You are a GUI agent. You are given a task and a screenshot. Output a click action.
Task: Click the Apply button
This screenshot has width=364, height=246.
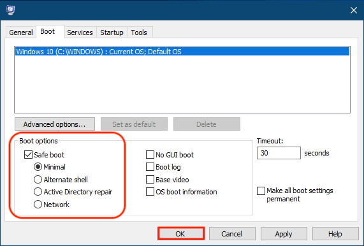(x=284, y=233)
